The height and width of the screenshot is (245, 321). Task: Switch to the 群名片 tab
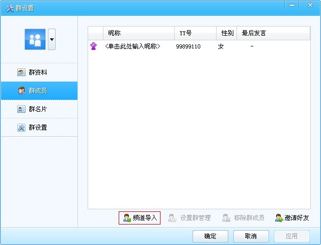point(39,109)
